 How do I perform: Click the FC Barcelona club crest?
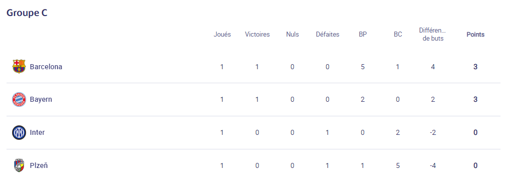[x=19, y=67]
